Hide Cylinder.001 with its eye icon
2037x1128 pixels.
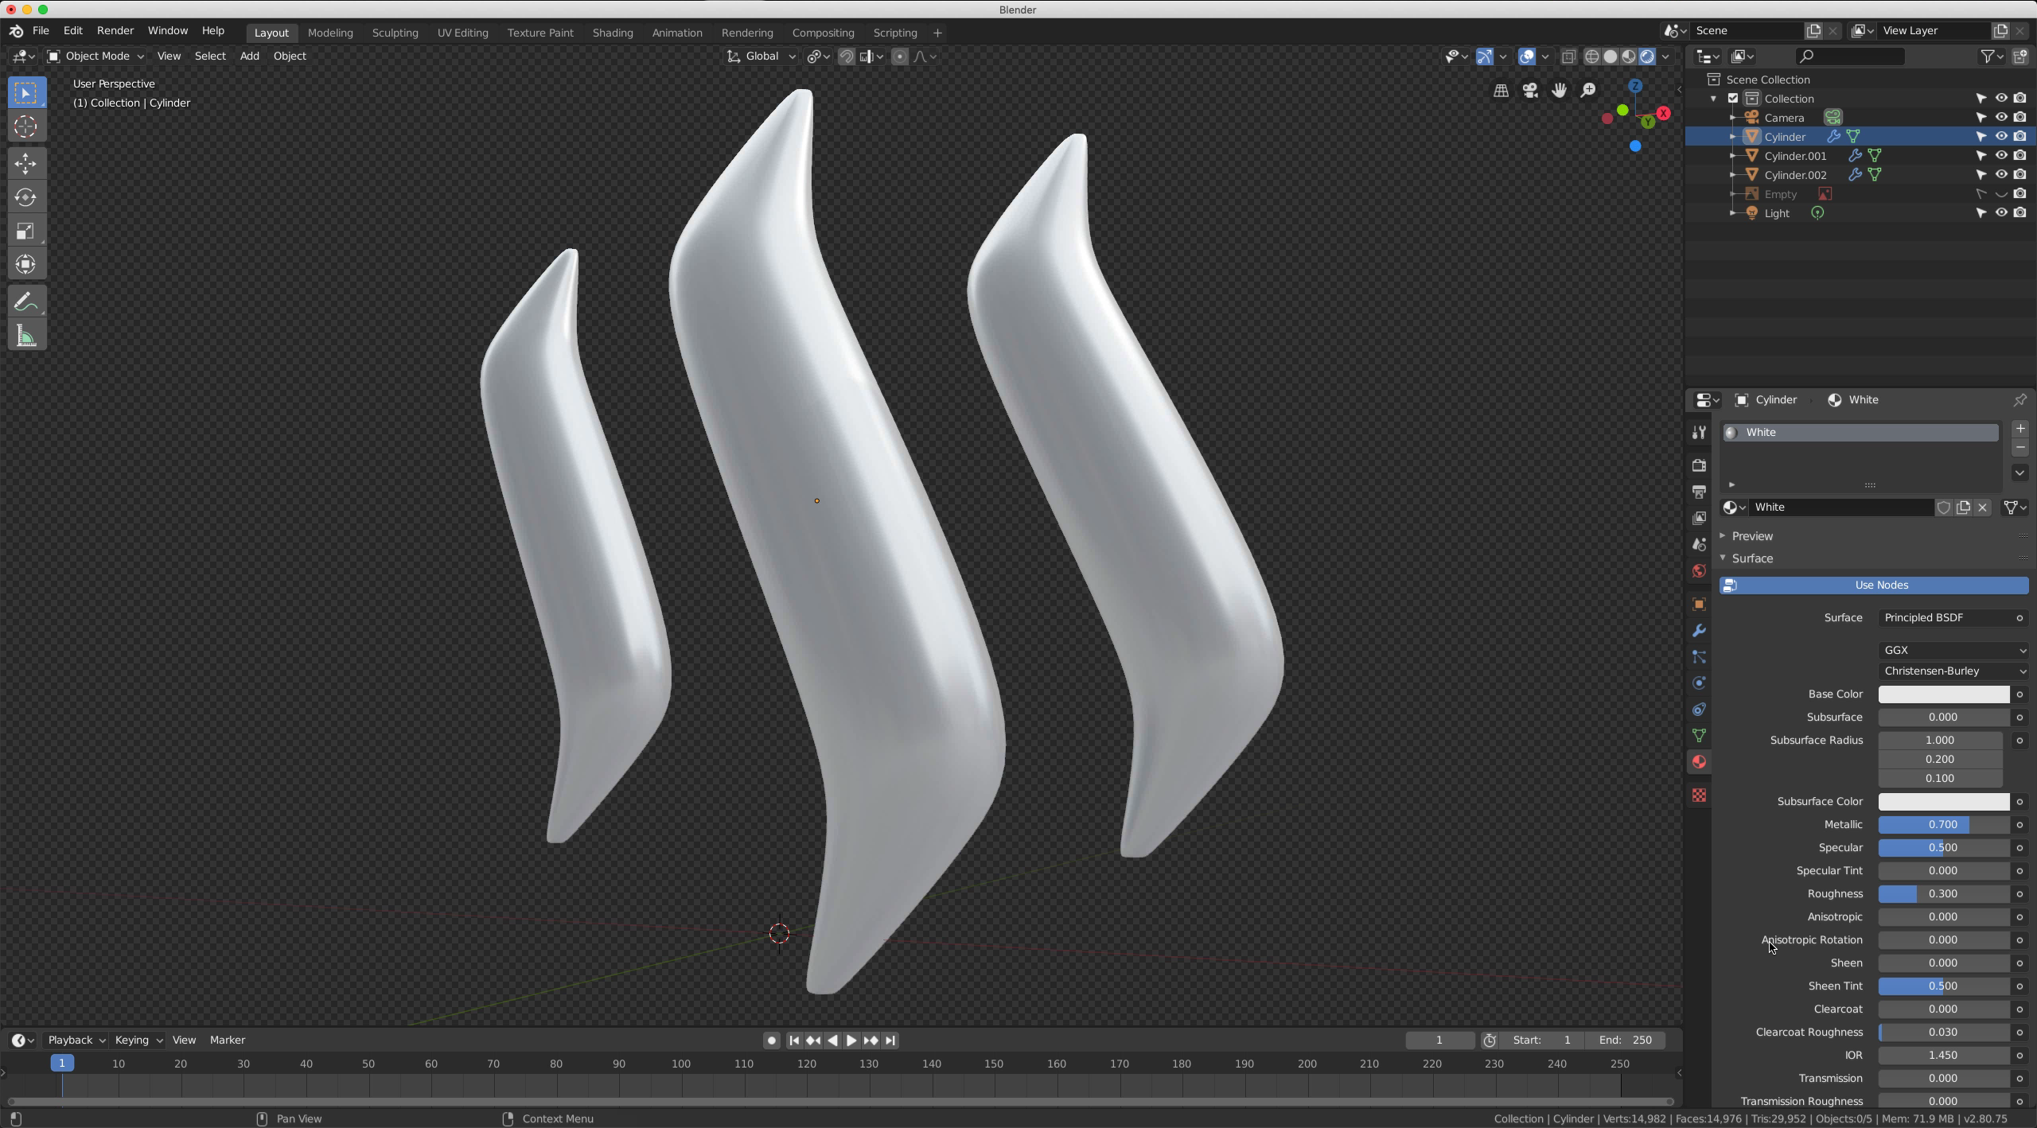point(2000,156)
